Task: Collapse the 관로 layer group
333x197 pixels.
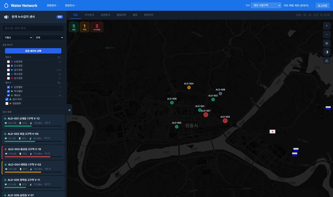Action: pyautogui.click(x=8, y=57)
